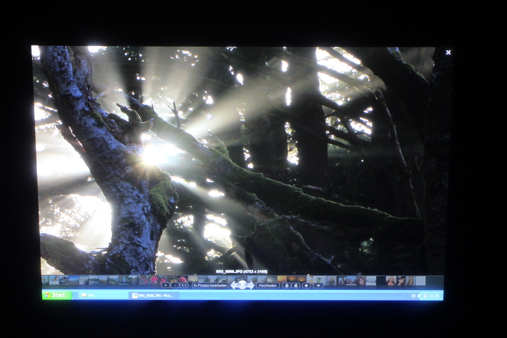
Task: Close the photo viewer with X
Action: pos(448,52)
